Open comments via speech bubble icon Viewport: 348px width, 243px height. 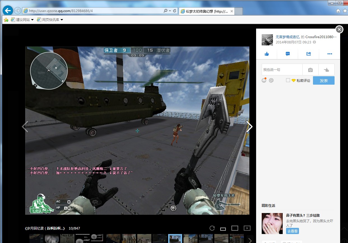(x=287, y=54)
